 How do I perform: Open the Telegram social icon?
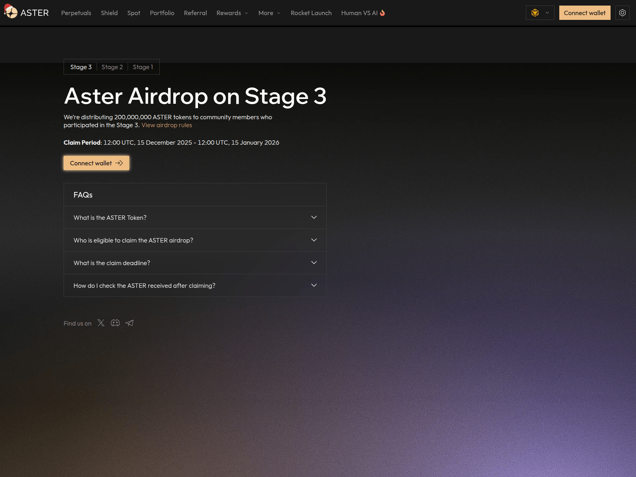tap(130, 323)
